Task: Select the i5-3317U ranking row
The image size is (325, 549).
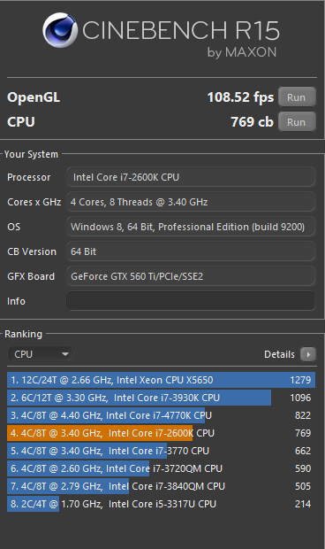Action: (162, 504)
